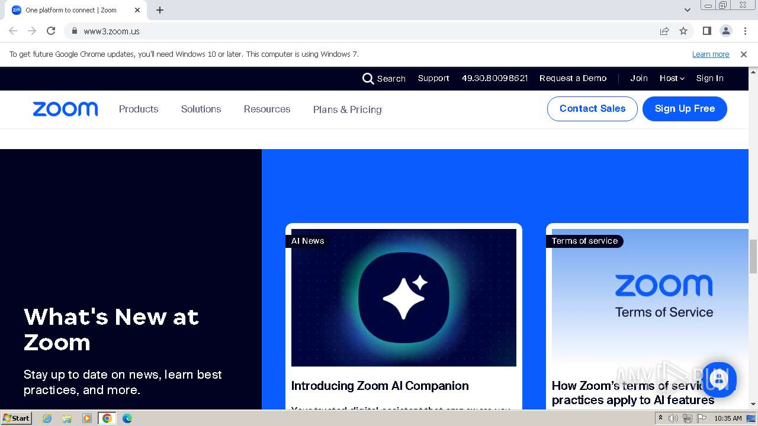The width and height of the screenshot is (758, 426).
Task: Open the Products menu
Action: 139,109
